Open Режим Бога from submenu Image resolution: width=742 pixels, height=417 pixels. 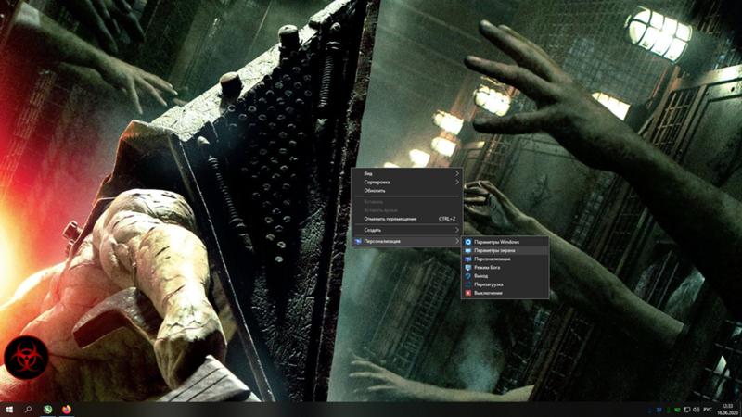(x=505, y=268)
